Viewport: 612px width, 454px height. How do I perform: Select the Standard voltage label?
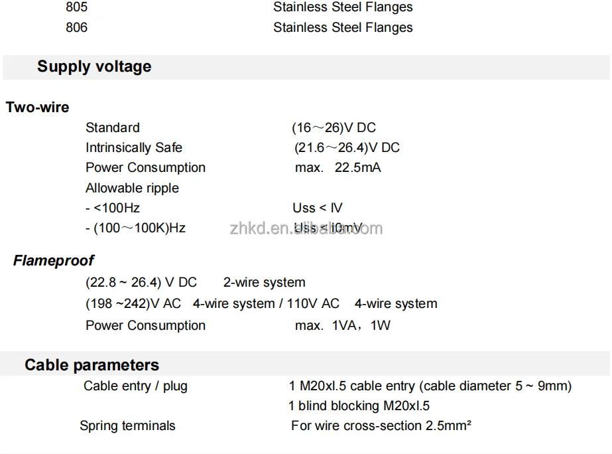[113, 127]
